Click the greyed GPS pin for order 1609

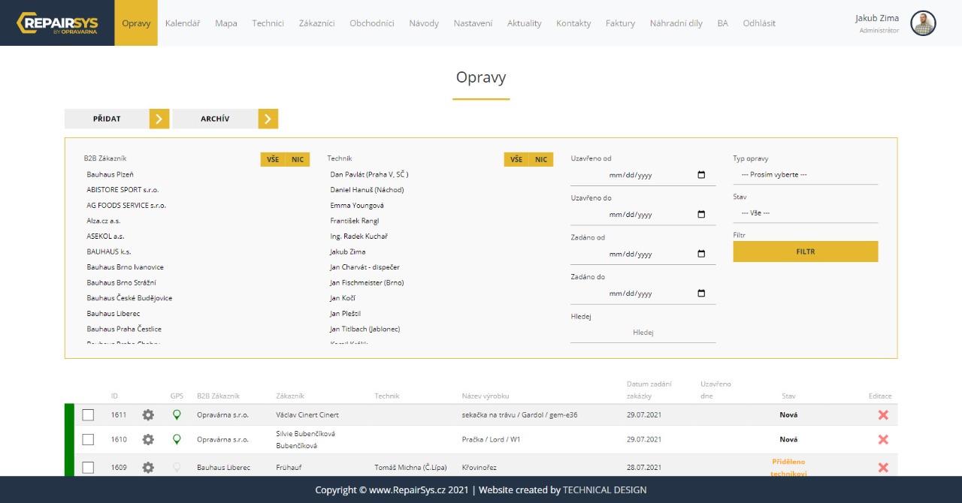point(177,468)
